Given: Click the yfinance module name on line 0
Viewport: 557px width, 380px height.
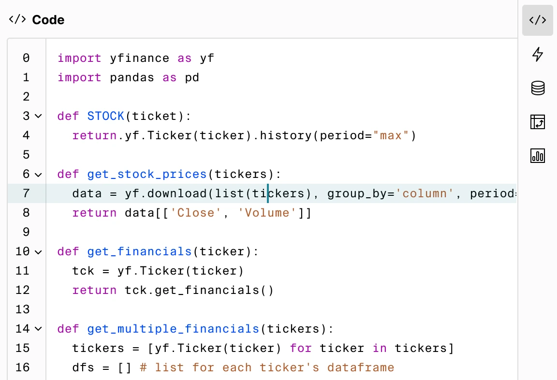Looking at the screenshot, I should point(139,58).
